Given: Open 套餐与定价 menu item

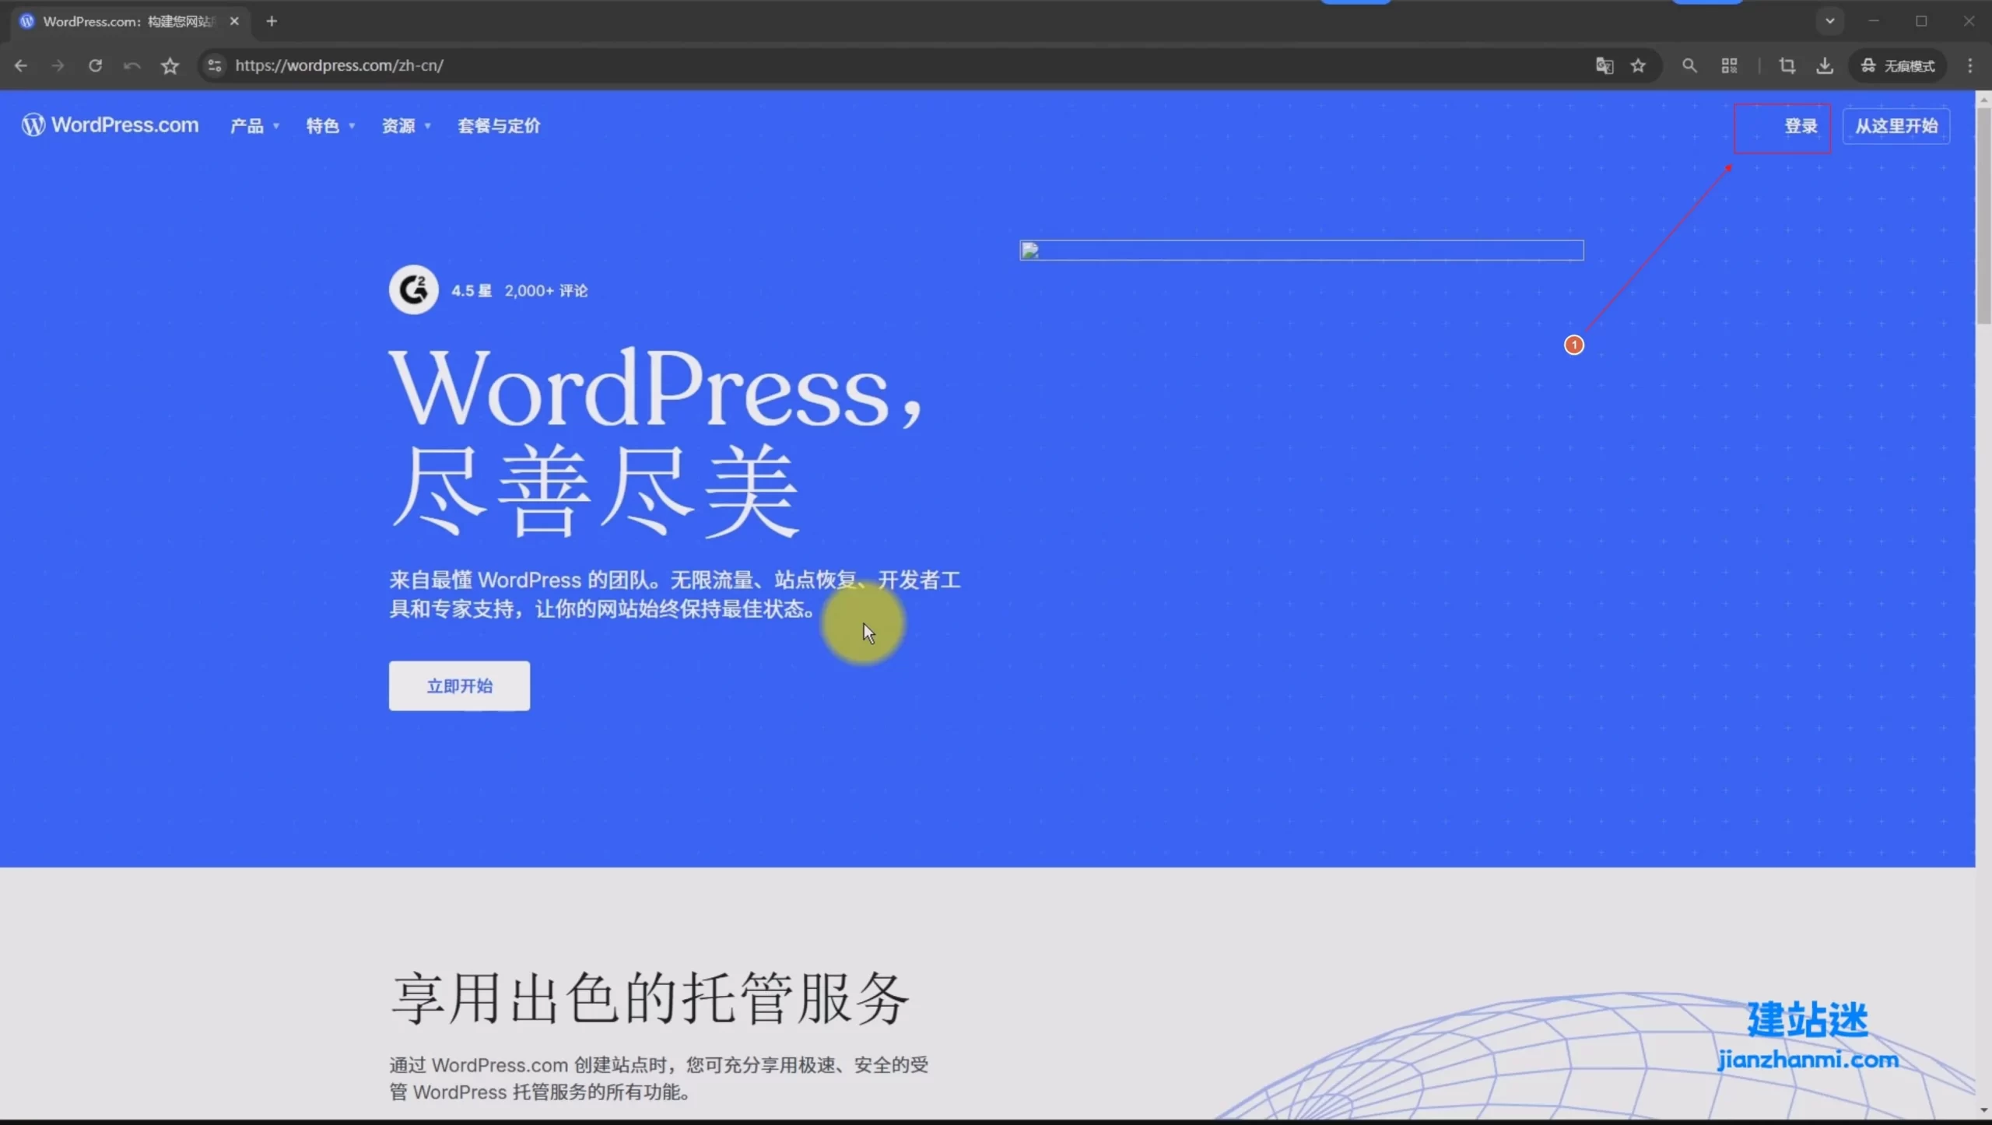Looking at the screenshot, I should tap(499, 126).
